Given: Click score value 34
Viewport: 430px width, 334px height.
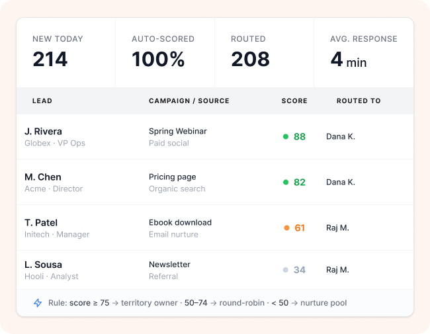Looking at the screenshot, I should (300, 270).
